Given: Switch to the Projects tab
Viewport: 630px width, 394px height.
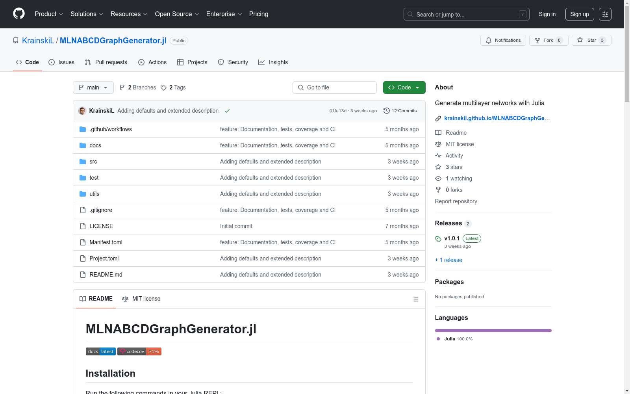Looking at the screenshot, I should point(192,62).
